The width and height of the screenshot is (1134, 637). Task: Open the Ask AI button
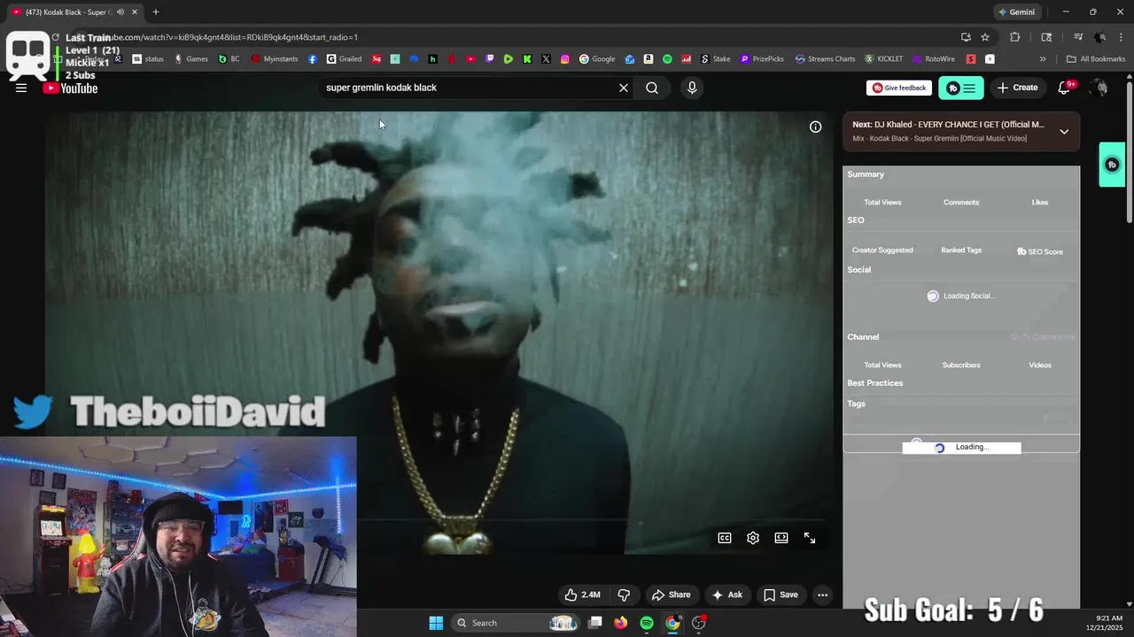(x=727, y=595)
